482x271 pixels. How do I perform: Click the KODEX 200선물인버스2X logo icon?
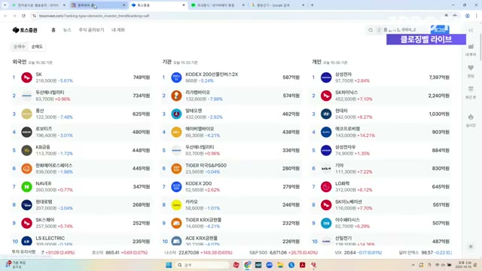pos(176,78)
